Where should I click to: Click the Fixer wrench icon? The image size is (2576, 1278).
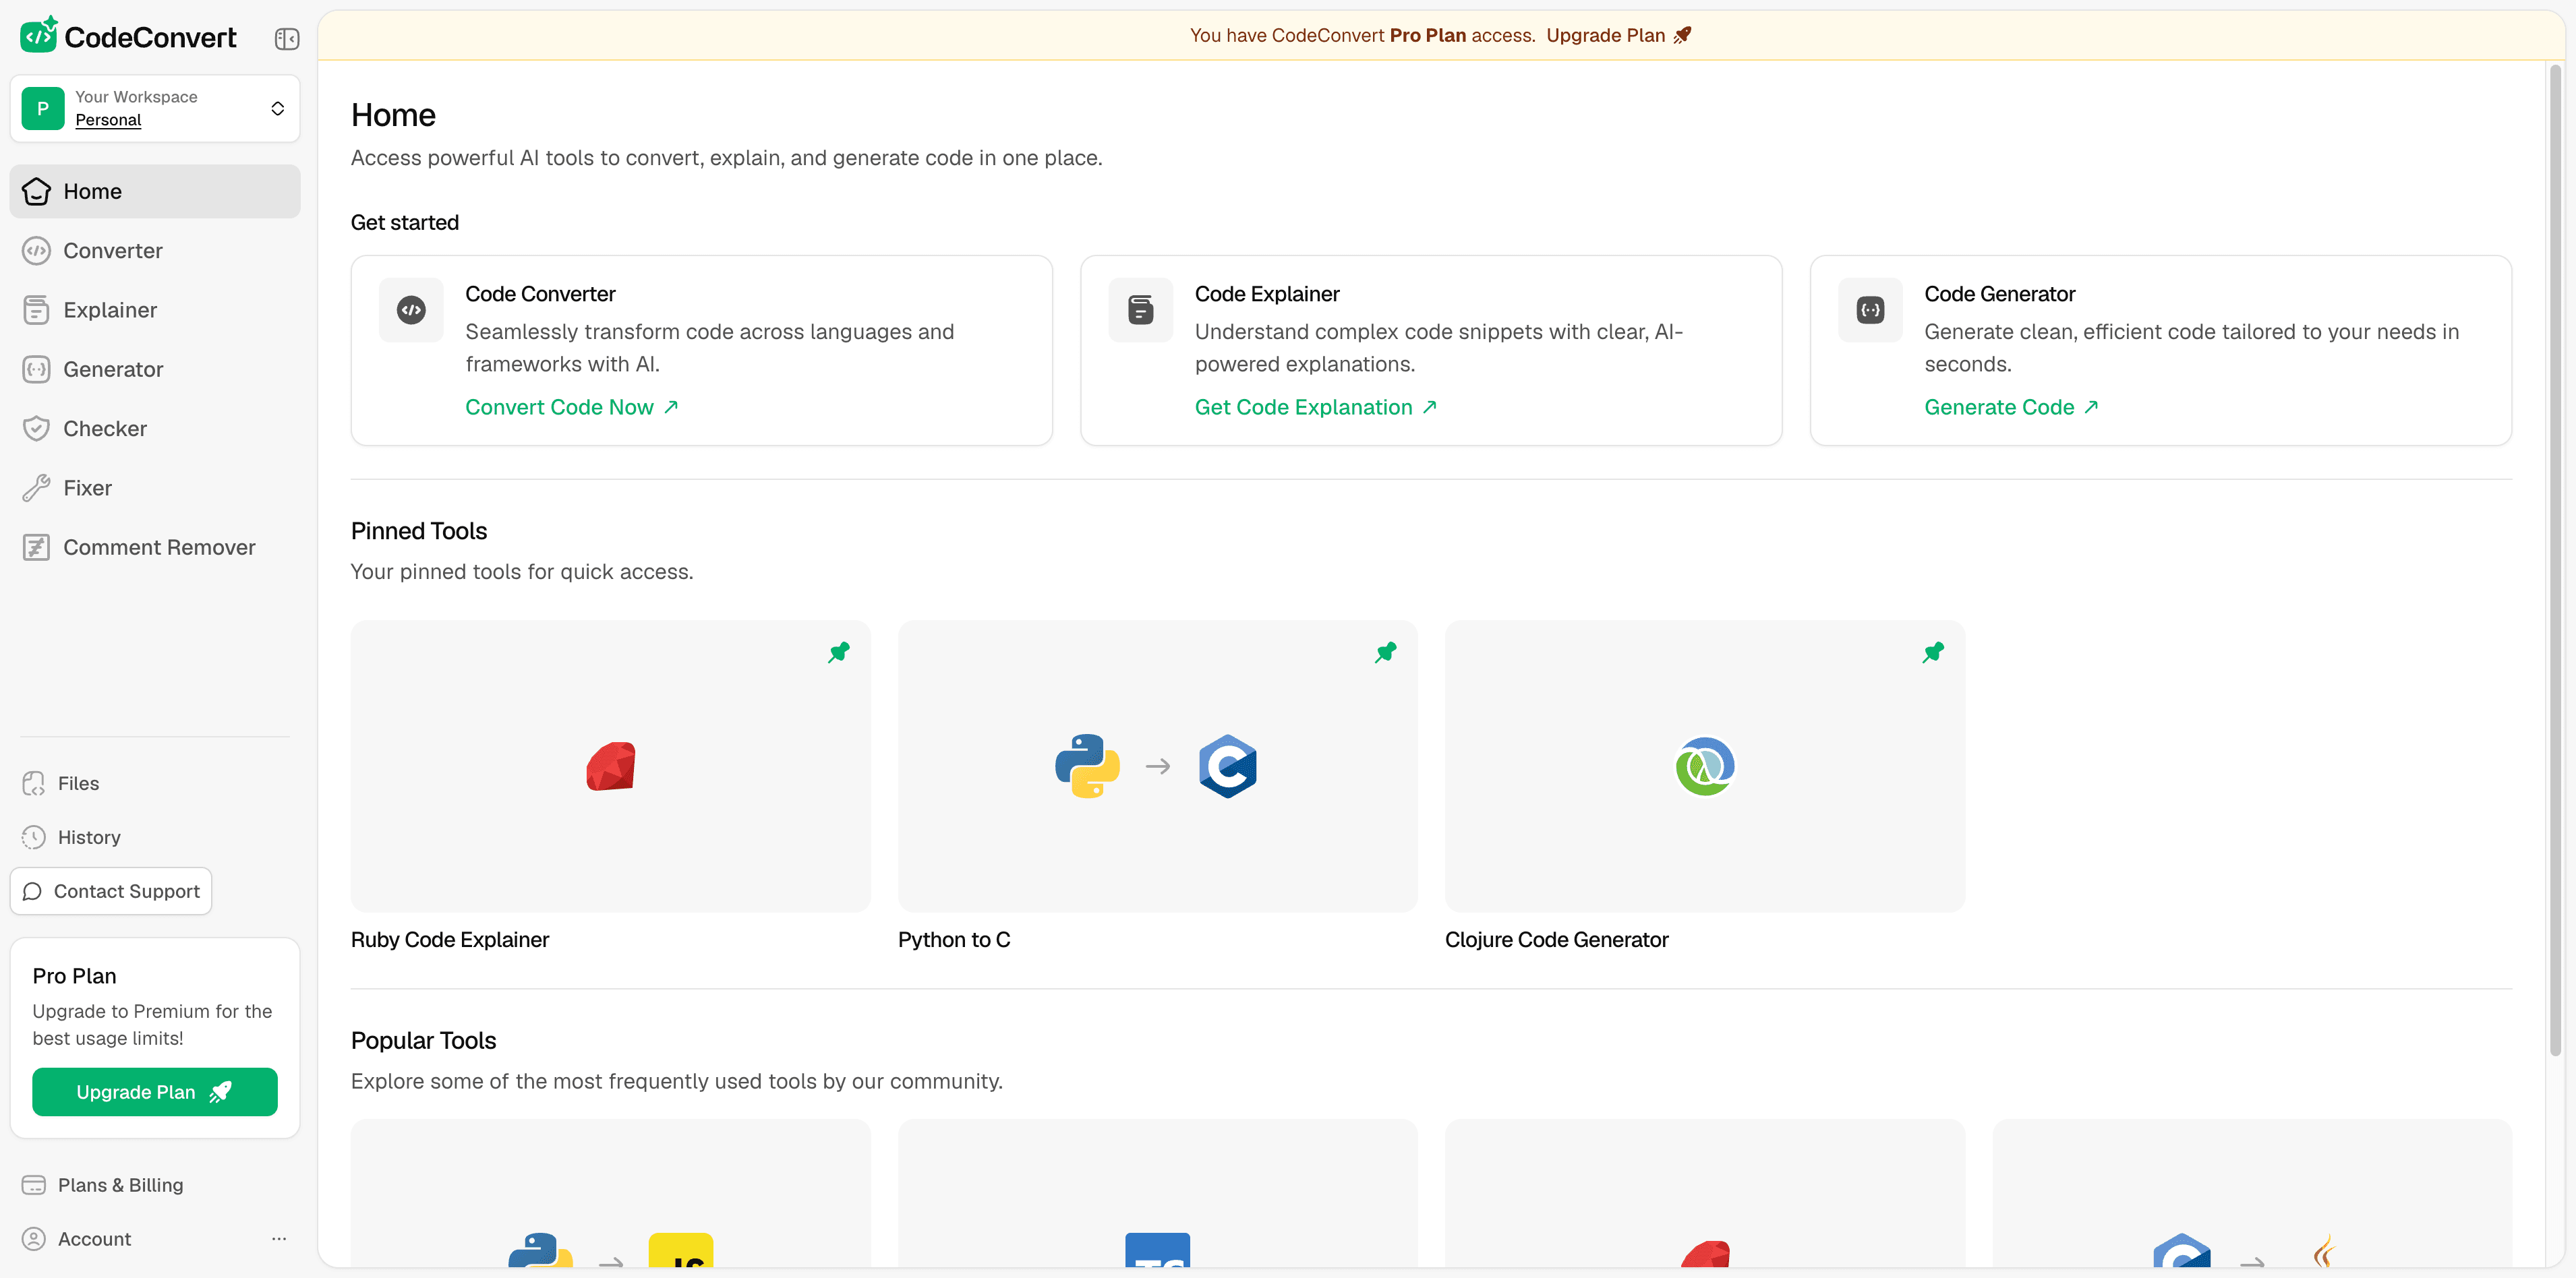(36, 487)
